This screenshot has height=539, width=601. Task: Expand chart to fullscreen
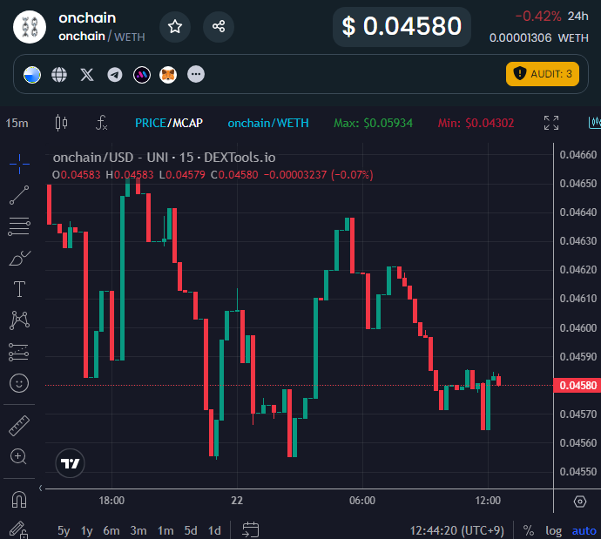click(551, 123)
